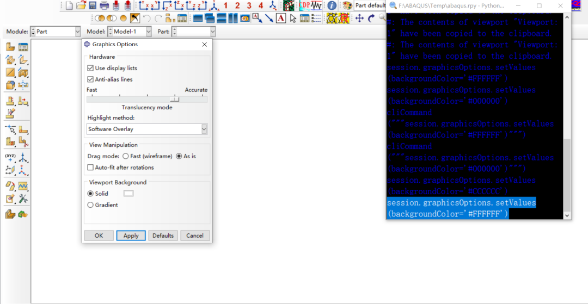This screenshot has height=304, width=588.
Task: Open a file with the folder icon
Action: (x=81, y=5)
